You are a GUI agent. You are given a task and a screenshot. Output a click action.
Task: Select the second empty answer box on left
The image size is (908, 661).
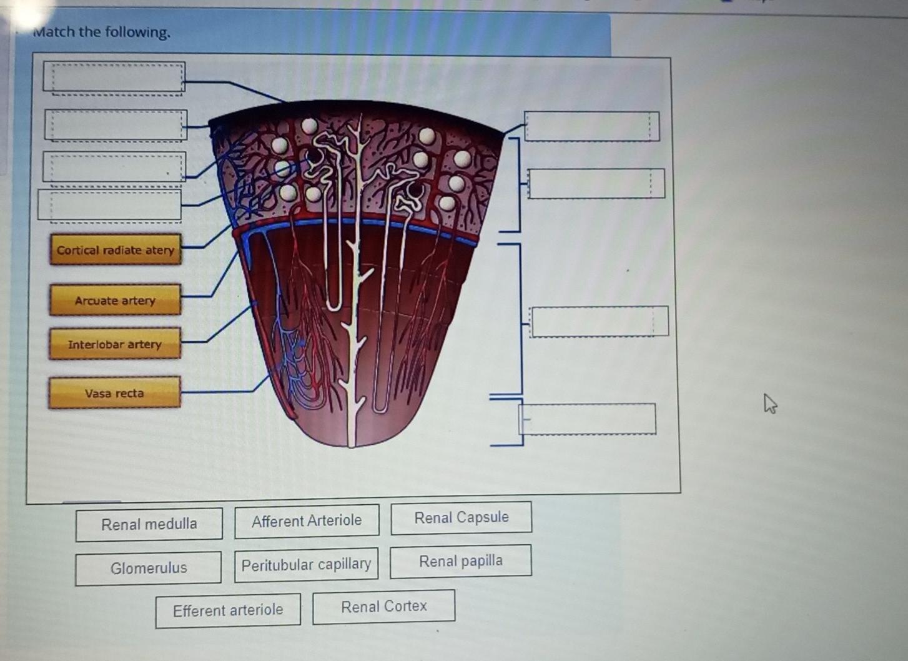tap(115, 126)
